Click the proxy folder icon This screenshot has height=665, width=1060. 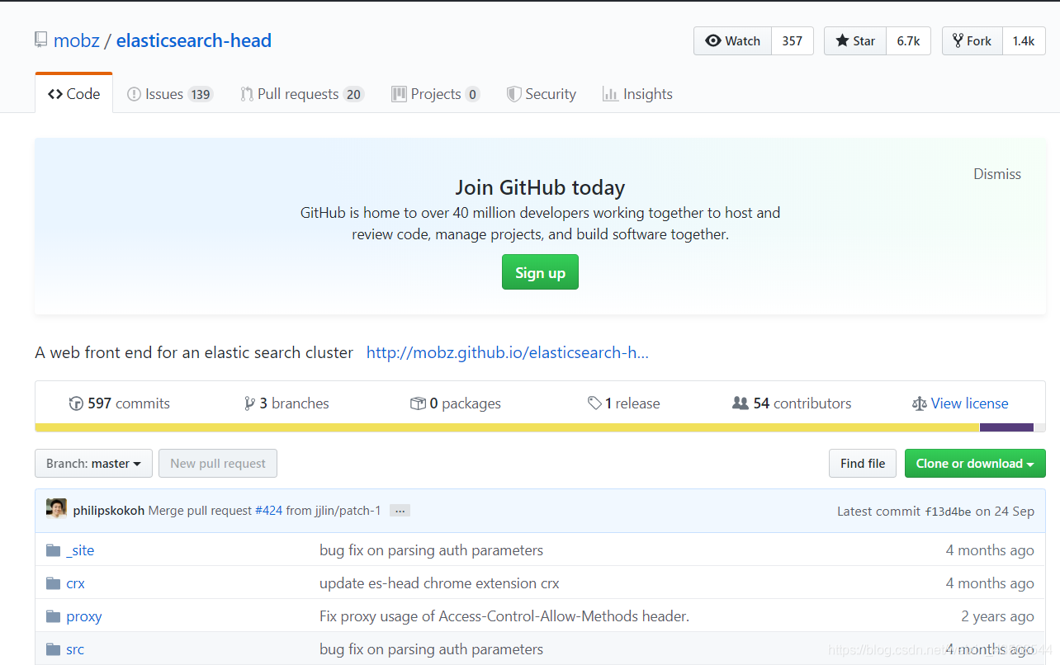click(x=54, y=616)
